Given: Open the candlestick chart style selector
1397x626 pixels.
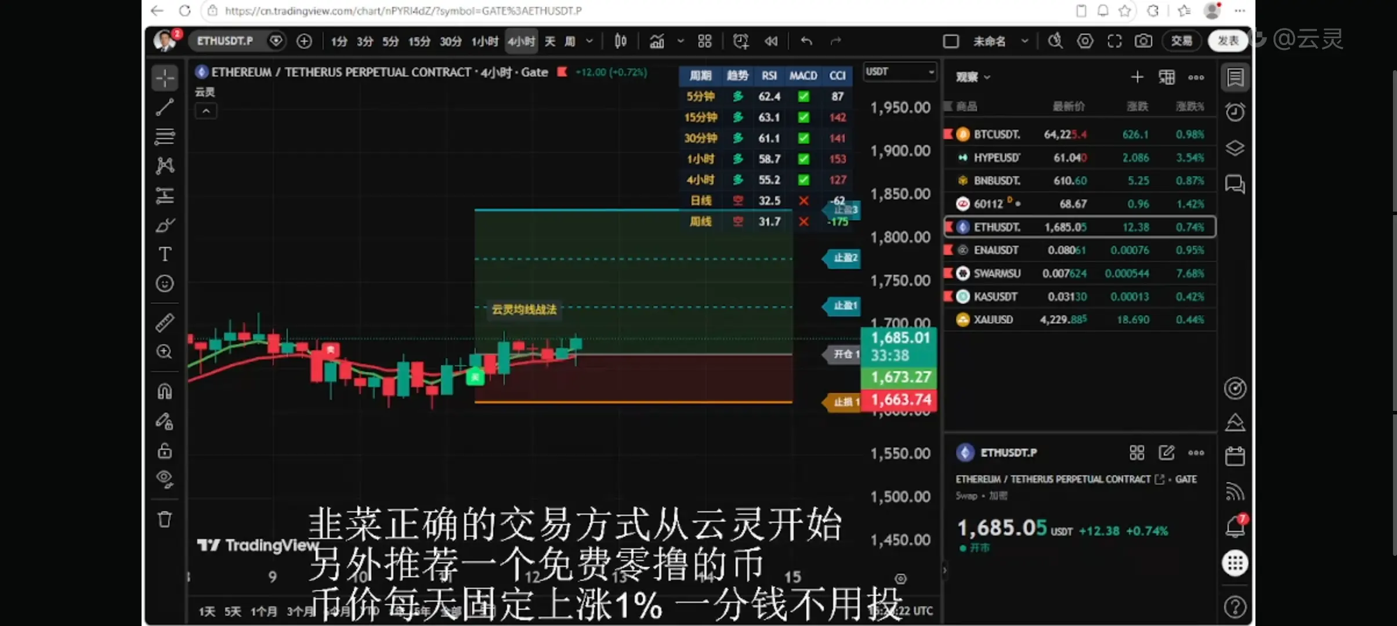Looking at the screenshot, I should 620,41.
